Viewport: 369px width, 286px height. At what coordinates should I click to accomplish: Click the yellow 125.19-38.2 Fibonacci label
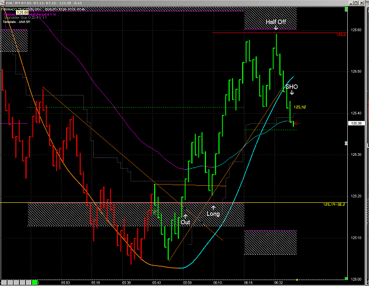[334, 205]
